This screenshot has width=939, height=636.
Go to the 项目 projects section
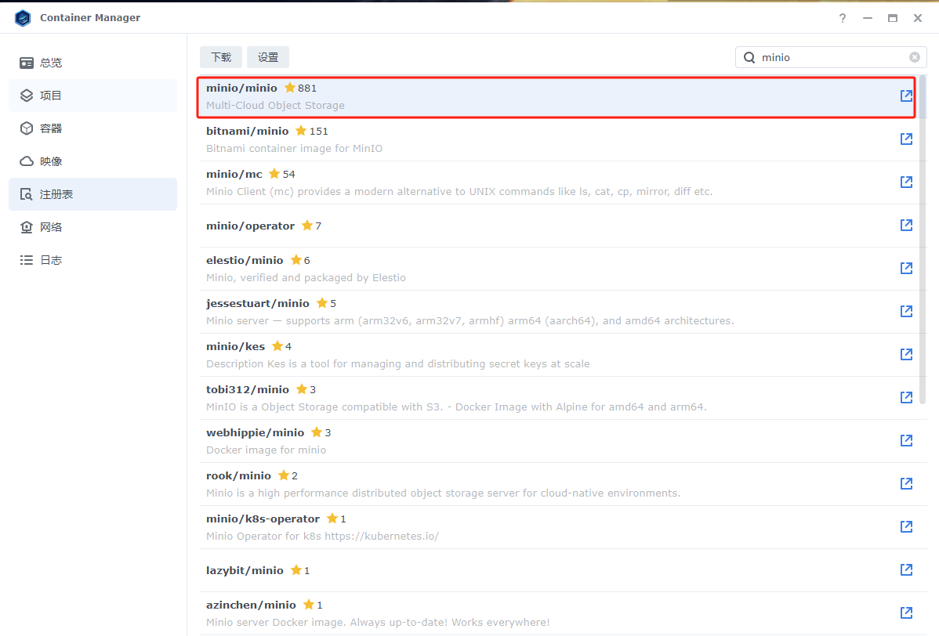[92, 96]
